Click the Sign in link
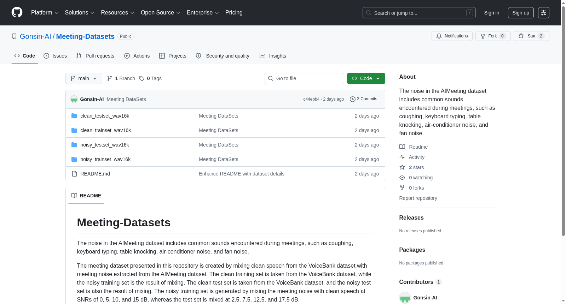Image resolution: width=566 pixels, height=304 pixels. point(492,13)
